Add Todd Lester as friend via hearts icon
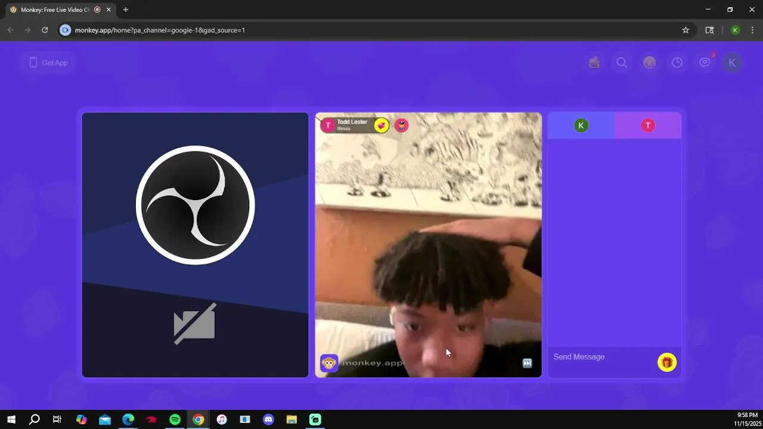The width and height of the screenshot is (763, 429). click(381, 125)
